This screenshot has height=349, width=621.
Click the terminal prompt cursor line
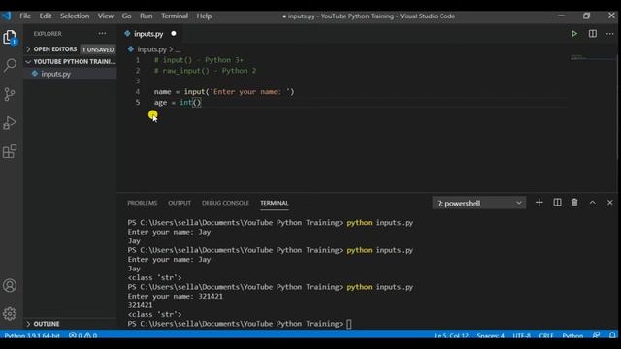click(240, 324)
